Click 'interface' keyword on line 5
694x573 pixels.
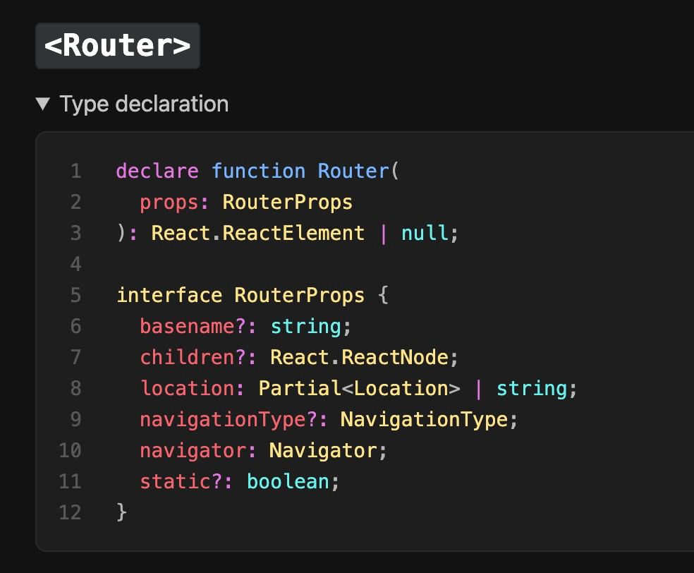169,295
